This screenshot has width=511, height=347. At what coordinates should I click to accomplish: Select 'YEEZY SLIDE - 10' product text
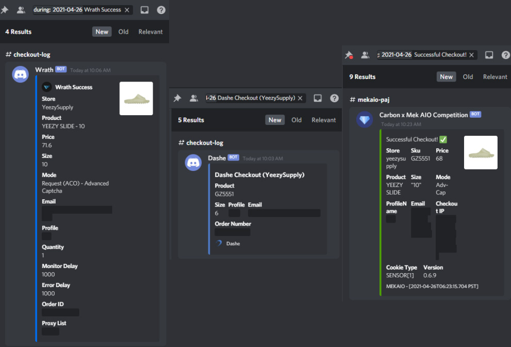click(x=63, y=126)
